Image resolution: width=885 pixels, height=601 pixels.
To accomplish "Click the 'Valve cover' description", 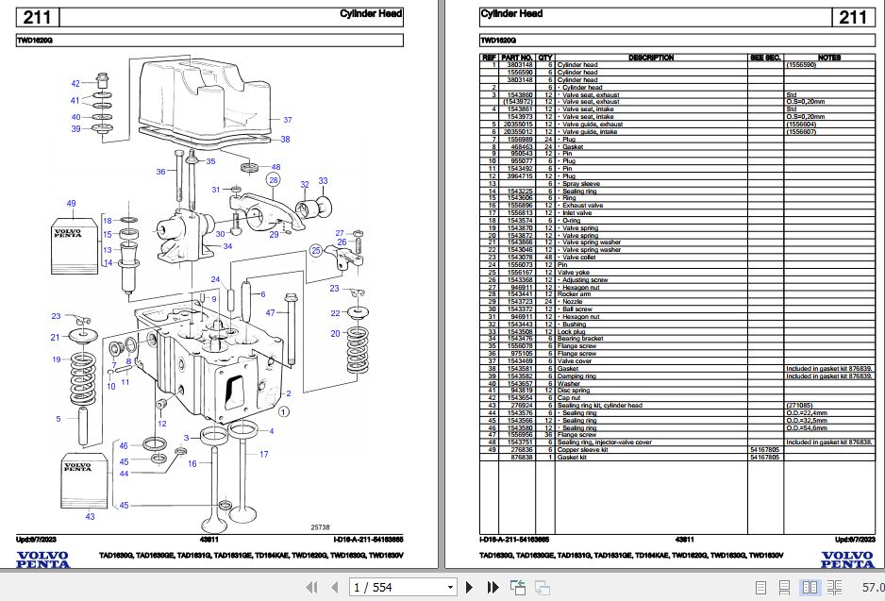I will pos(575,361).
